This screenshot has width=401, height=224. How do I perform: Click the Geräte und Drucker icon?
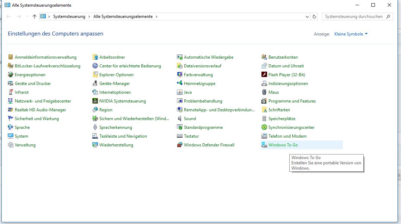coord(11,83)
